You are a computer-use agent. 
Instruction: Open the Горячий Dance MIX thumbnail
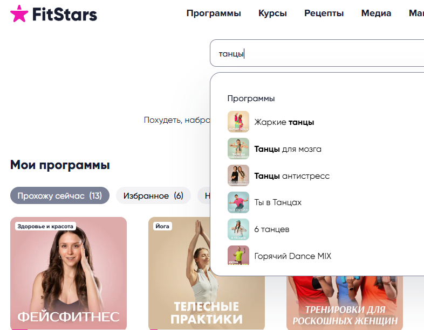point(238,255)
